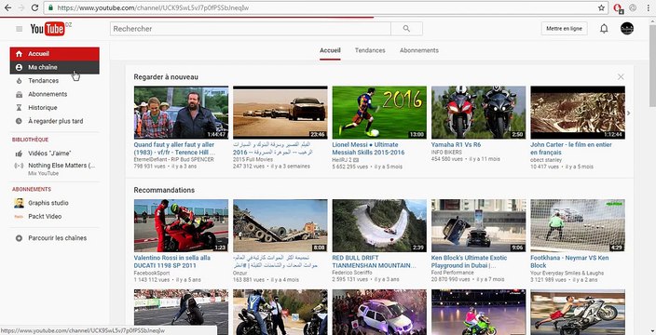
Task: Play the Valentino Rossi Ducati thumbnail
Action: click(x=181, y=225)
